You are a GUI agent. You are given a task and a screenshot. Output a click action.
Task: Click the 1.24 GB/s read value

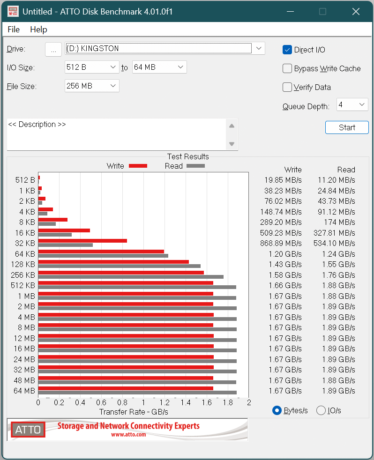pos(339,254)
